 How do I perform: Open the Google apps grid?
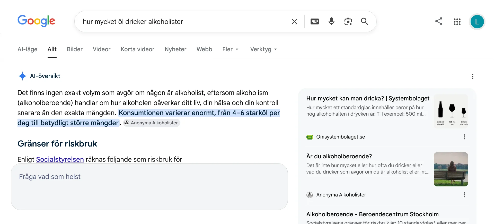pyautogui.click(x=457, y=22)
